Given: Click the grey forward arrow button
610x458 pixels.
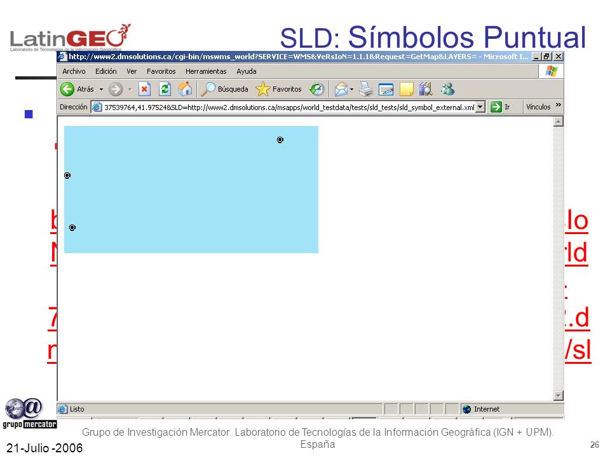Looking at the screenshot, I should tap(116, 89).
